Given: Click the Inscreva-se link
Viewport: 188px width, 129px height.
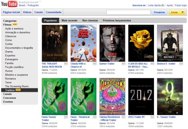Looking at the screenshot, I should point(139,5).
